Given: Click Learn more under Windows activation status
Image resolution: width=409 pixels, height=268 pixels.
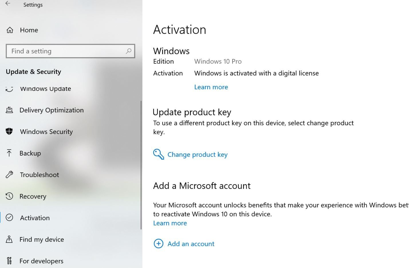Looking at the screenshot, I should (x=211, y=87).
